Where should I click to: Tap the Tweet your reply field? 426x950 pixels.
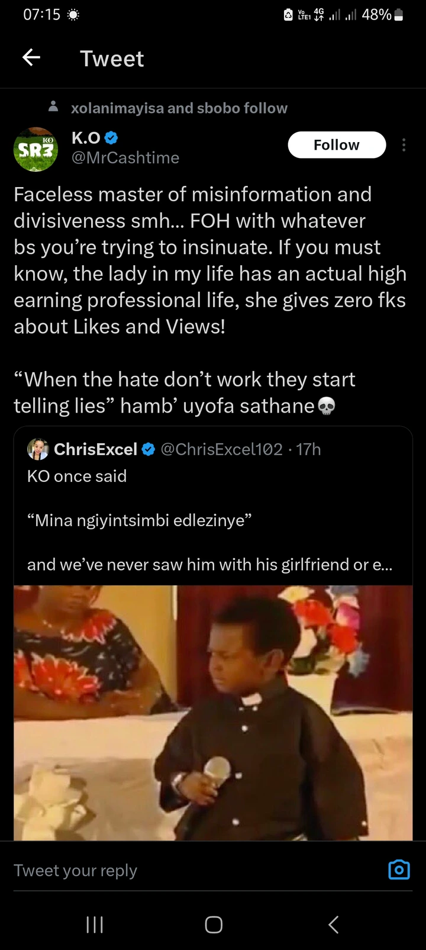(177, 870)
